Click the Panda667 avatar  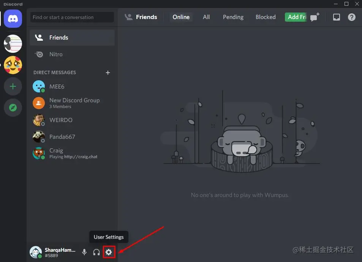(39, 137)
